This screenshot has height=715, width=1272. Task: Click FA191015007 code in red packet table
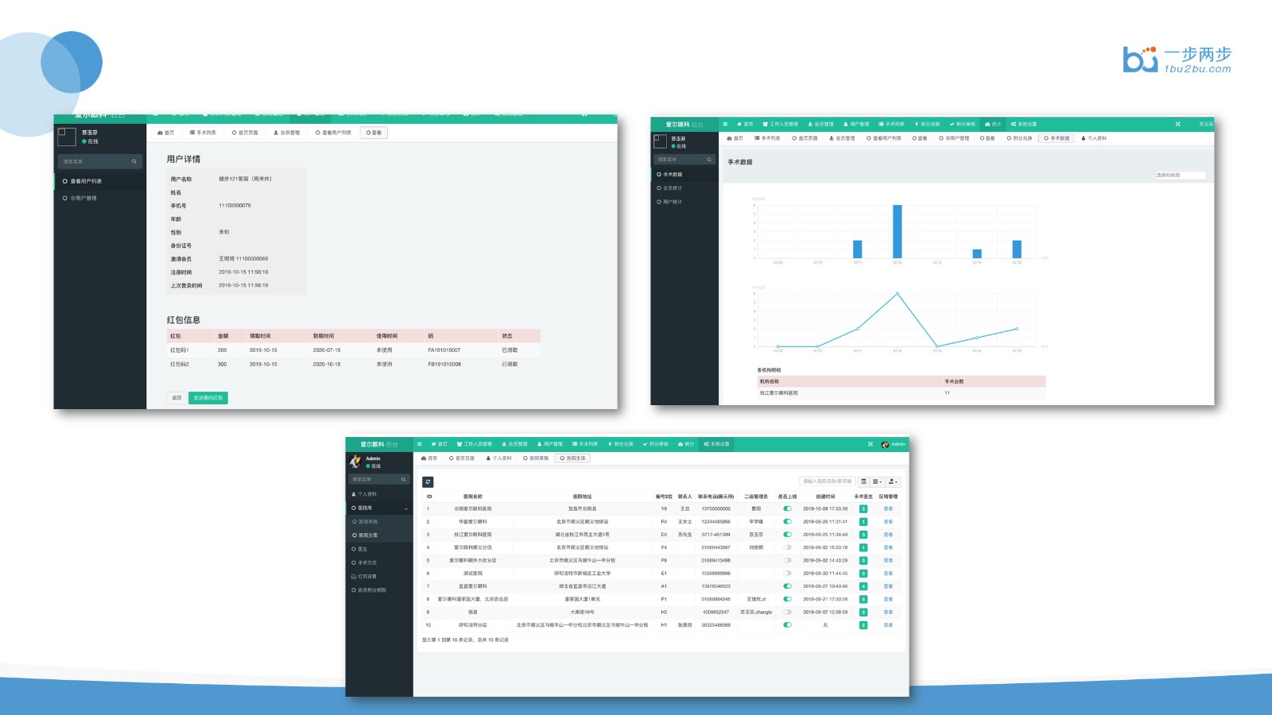point(444,350)
